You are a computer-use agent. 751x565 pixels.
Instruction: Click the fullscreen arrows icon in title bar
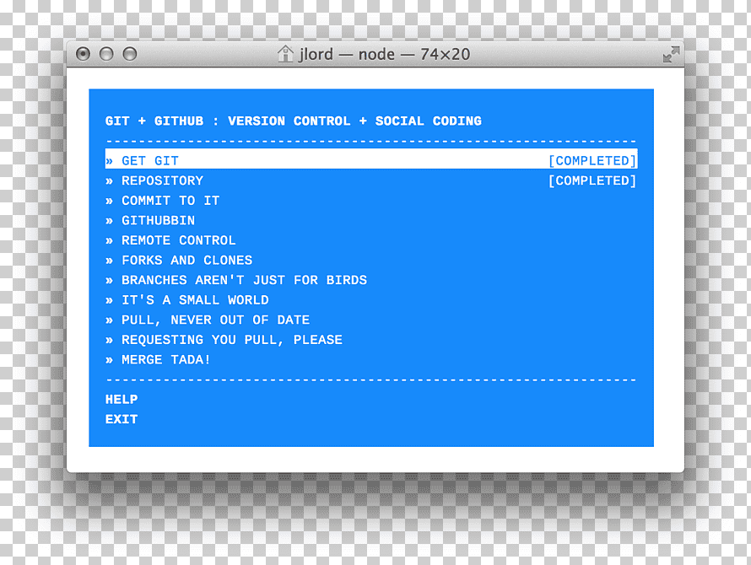click(x=671, y=54)
